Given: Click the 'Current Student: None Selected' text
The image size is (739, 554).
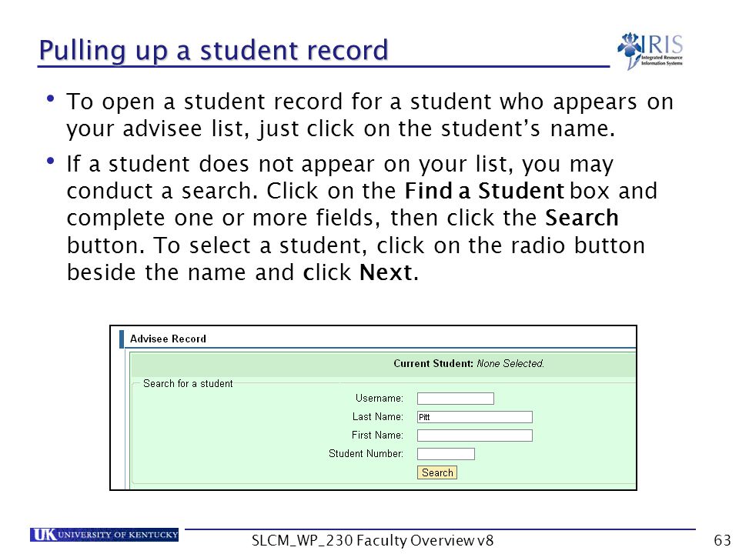Looking at the screenshot, I should tap(469, 364).
